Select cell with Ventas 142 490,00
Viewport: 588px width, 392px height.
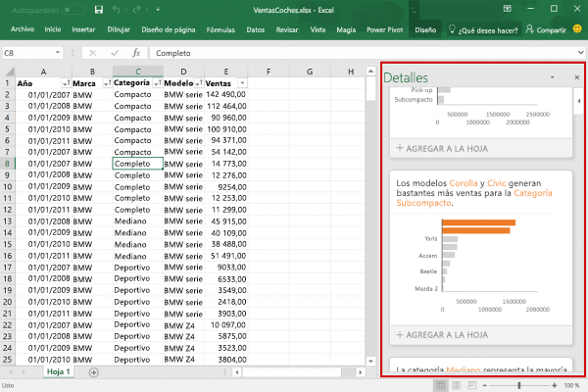225,94
